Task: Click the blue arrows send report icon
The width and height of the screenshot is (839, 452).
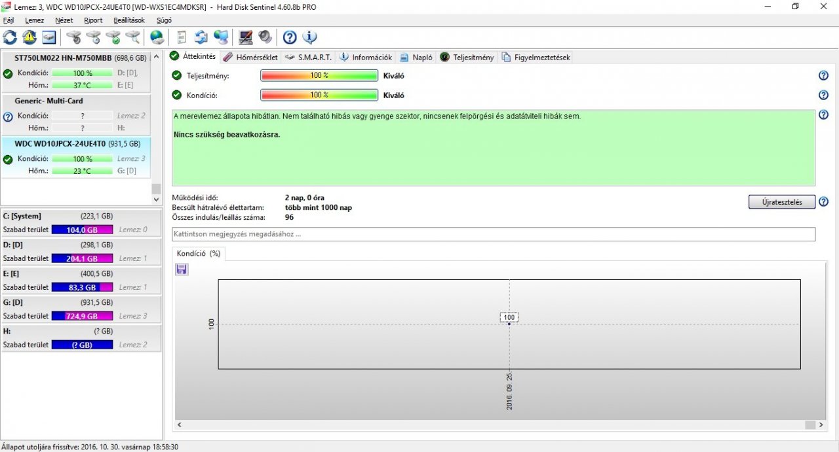Action: pos(201,37)
